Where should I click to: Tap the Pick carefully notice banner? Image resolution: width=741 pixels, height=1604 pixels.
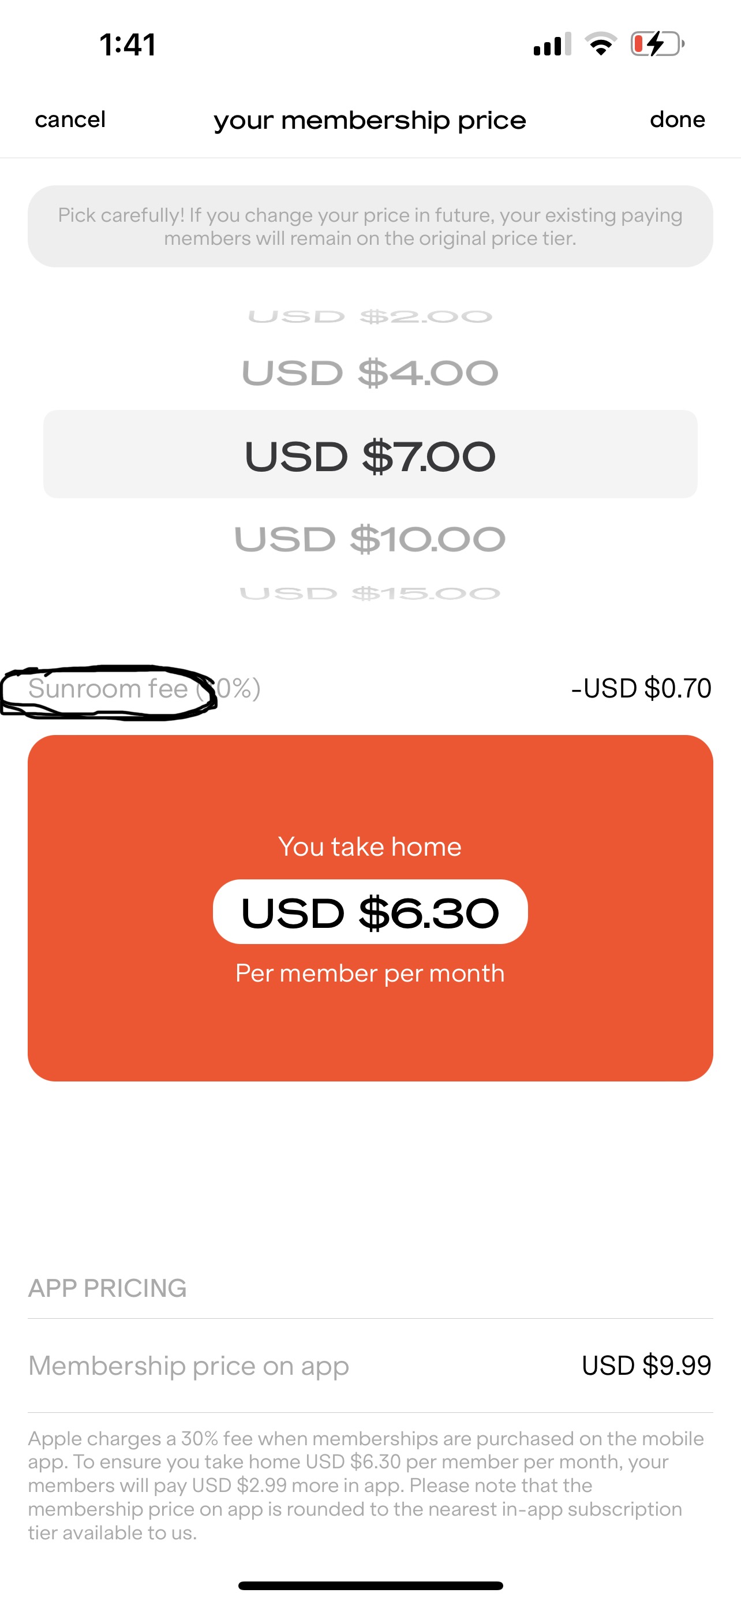click(x=370, y=226)
